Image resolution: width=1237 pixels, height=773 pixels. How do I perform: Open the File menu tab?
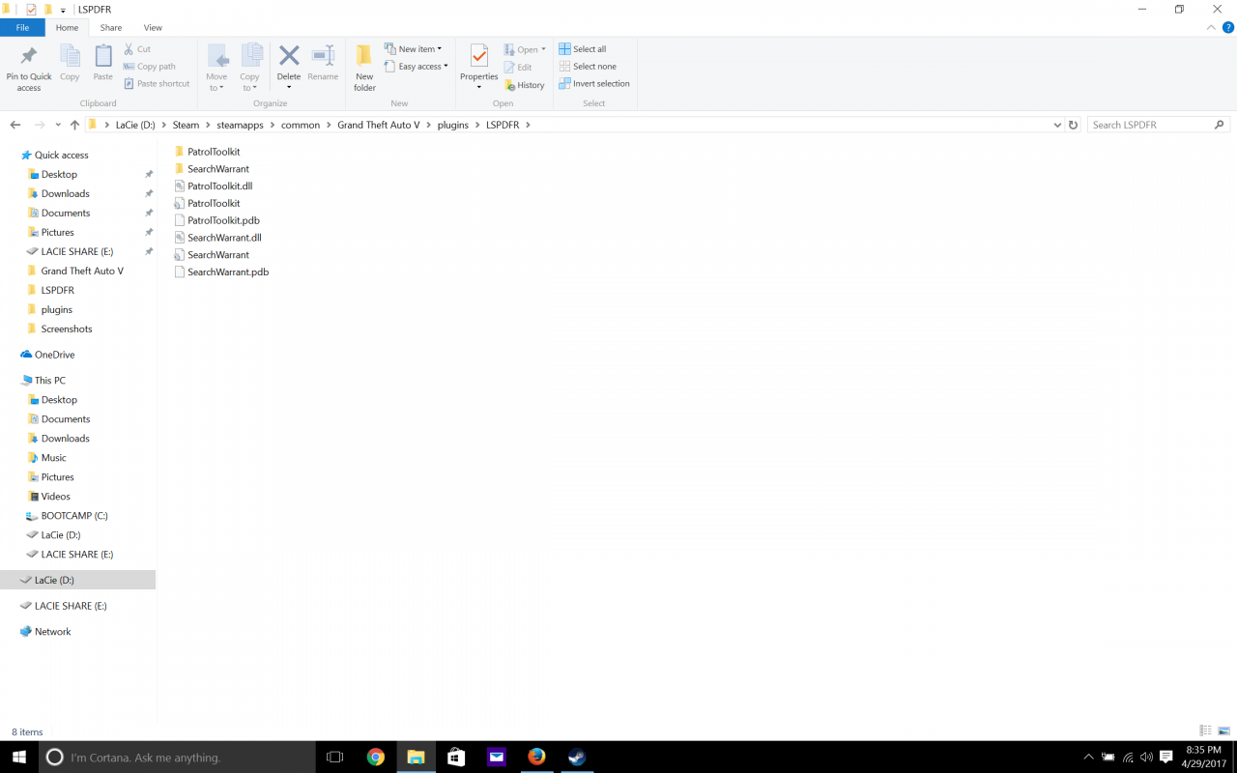pos(22,28)
